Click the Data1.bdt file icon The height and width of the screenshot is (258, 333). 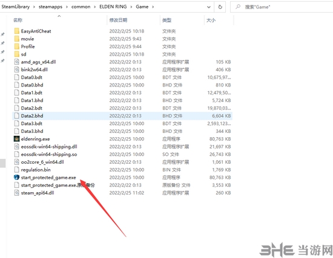17,92
